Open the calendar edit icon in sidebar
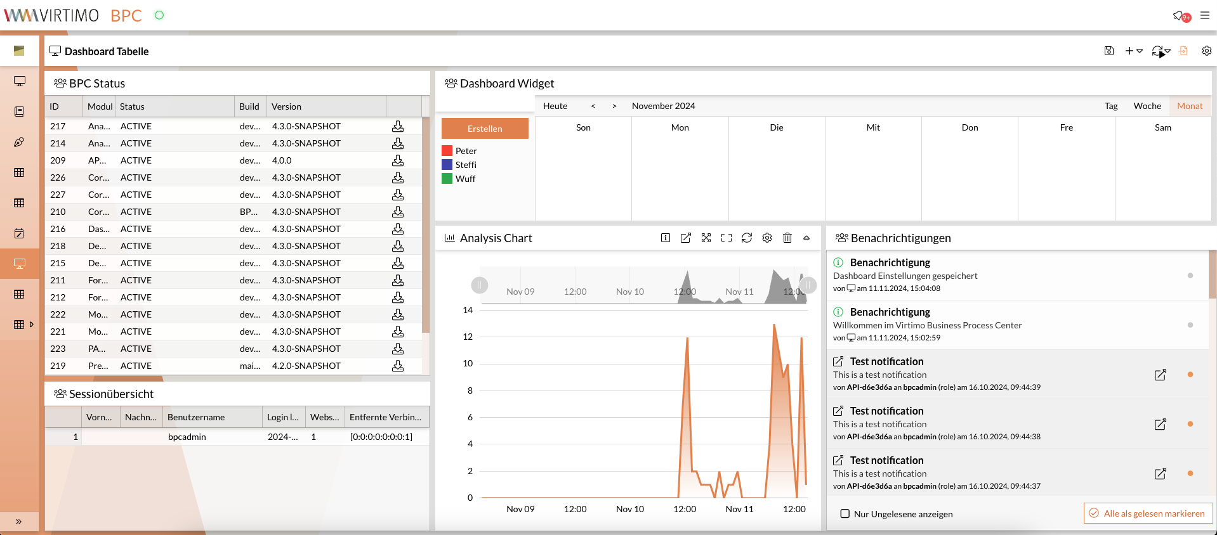 pos(19,233)
